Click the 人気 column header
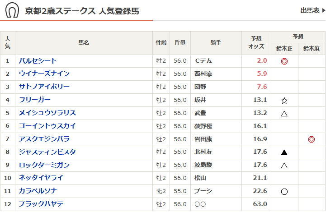Image resolution: width=326 pixels, height=212 pixels. 8,42
